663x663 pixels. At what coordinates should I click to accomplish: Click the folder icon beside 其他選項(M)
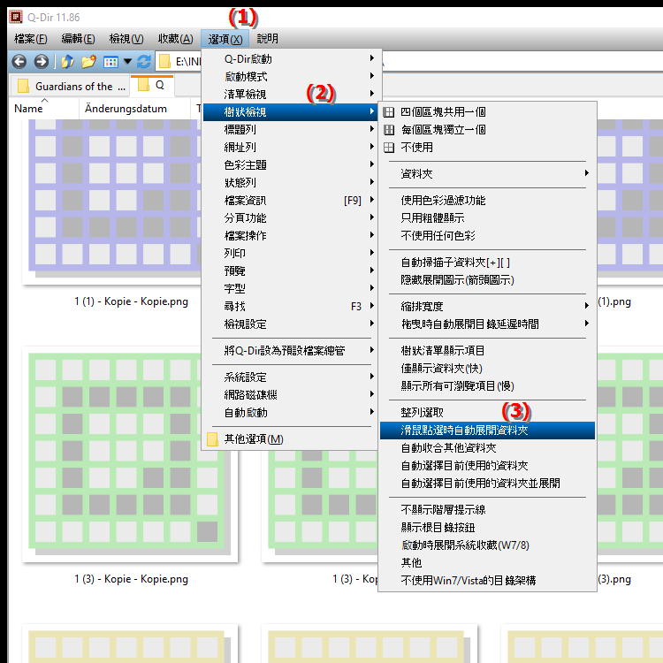point(213,439)
